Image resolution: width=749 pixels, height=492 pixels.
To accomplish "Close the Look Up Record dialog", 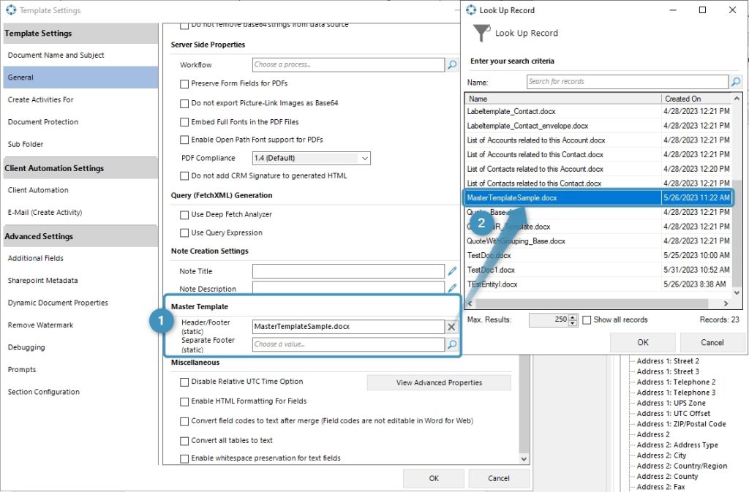I will (x=732, y=10).
